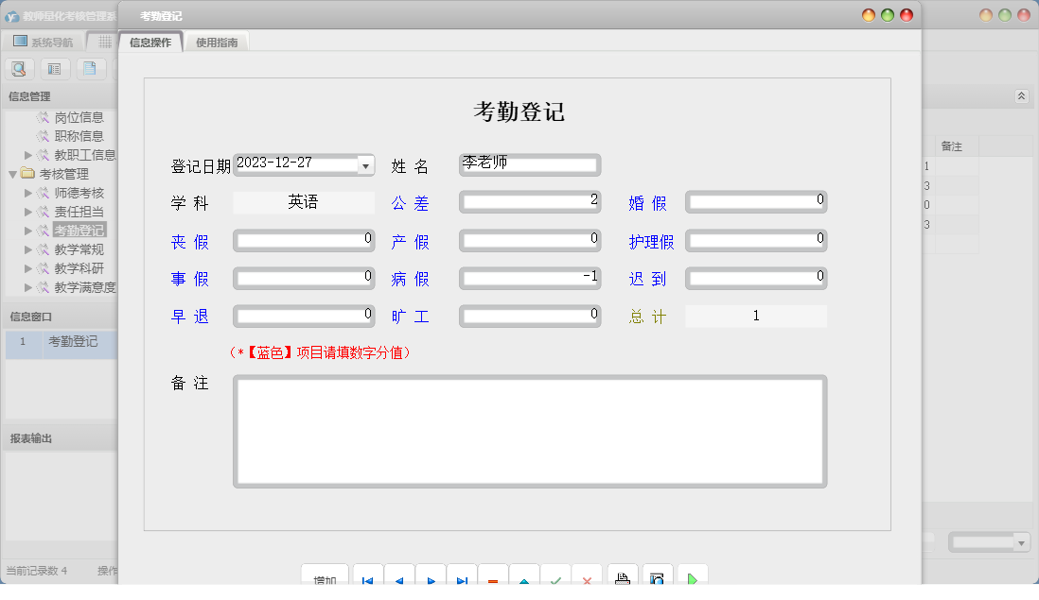Jump to first record with navigation icon
Image resolution: width=1039 pixels, height=600 pixels.
368,575
